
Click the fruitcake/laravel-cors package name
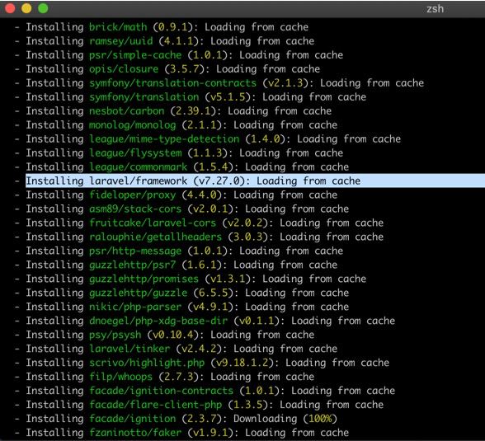(153, 223)
